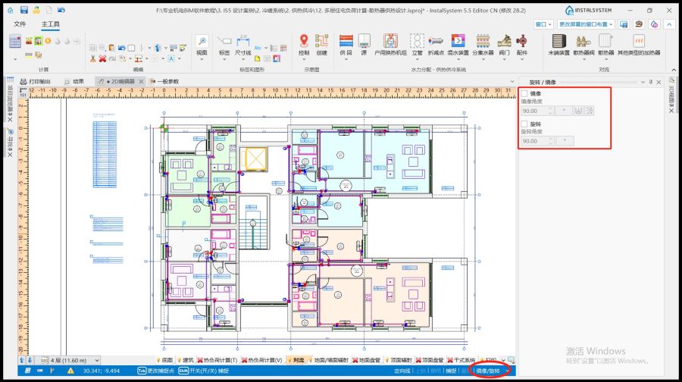Enable the 旋转 rotate checkbox
The width and height of the screenshot is (682, 382).
point(524,124)
